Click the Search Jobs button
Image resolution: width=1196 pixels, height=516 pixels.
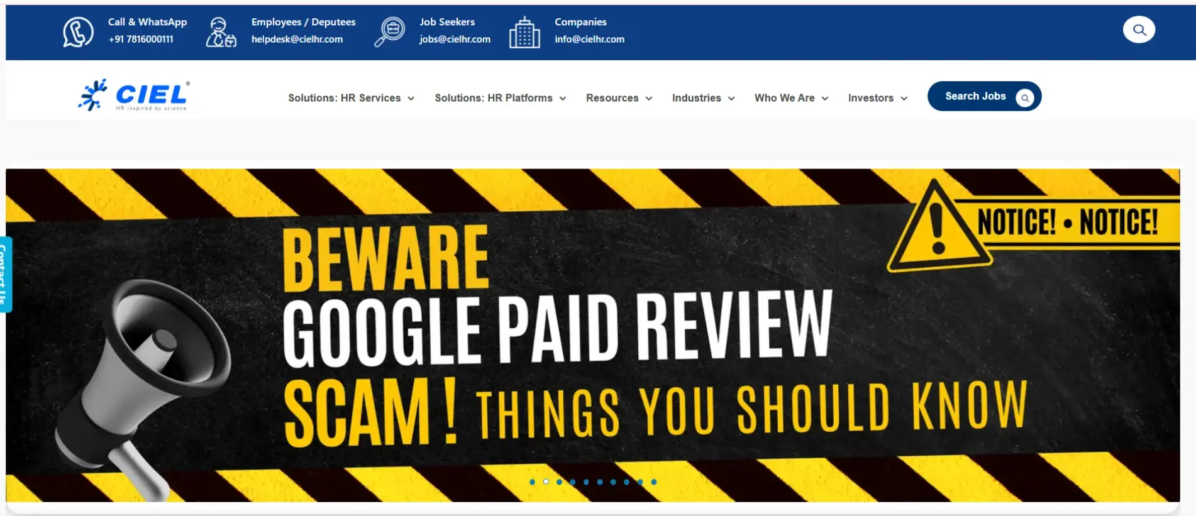(984, 96)
